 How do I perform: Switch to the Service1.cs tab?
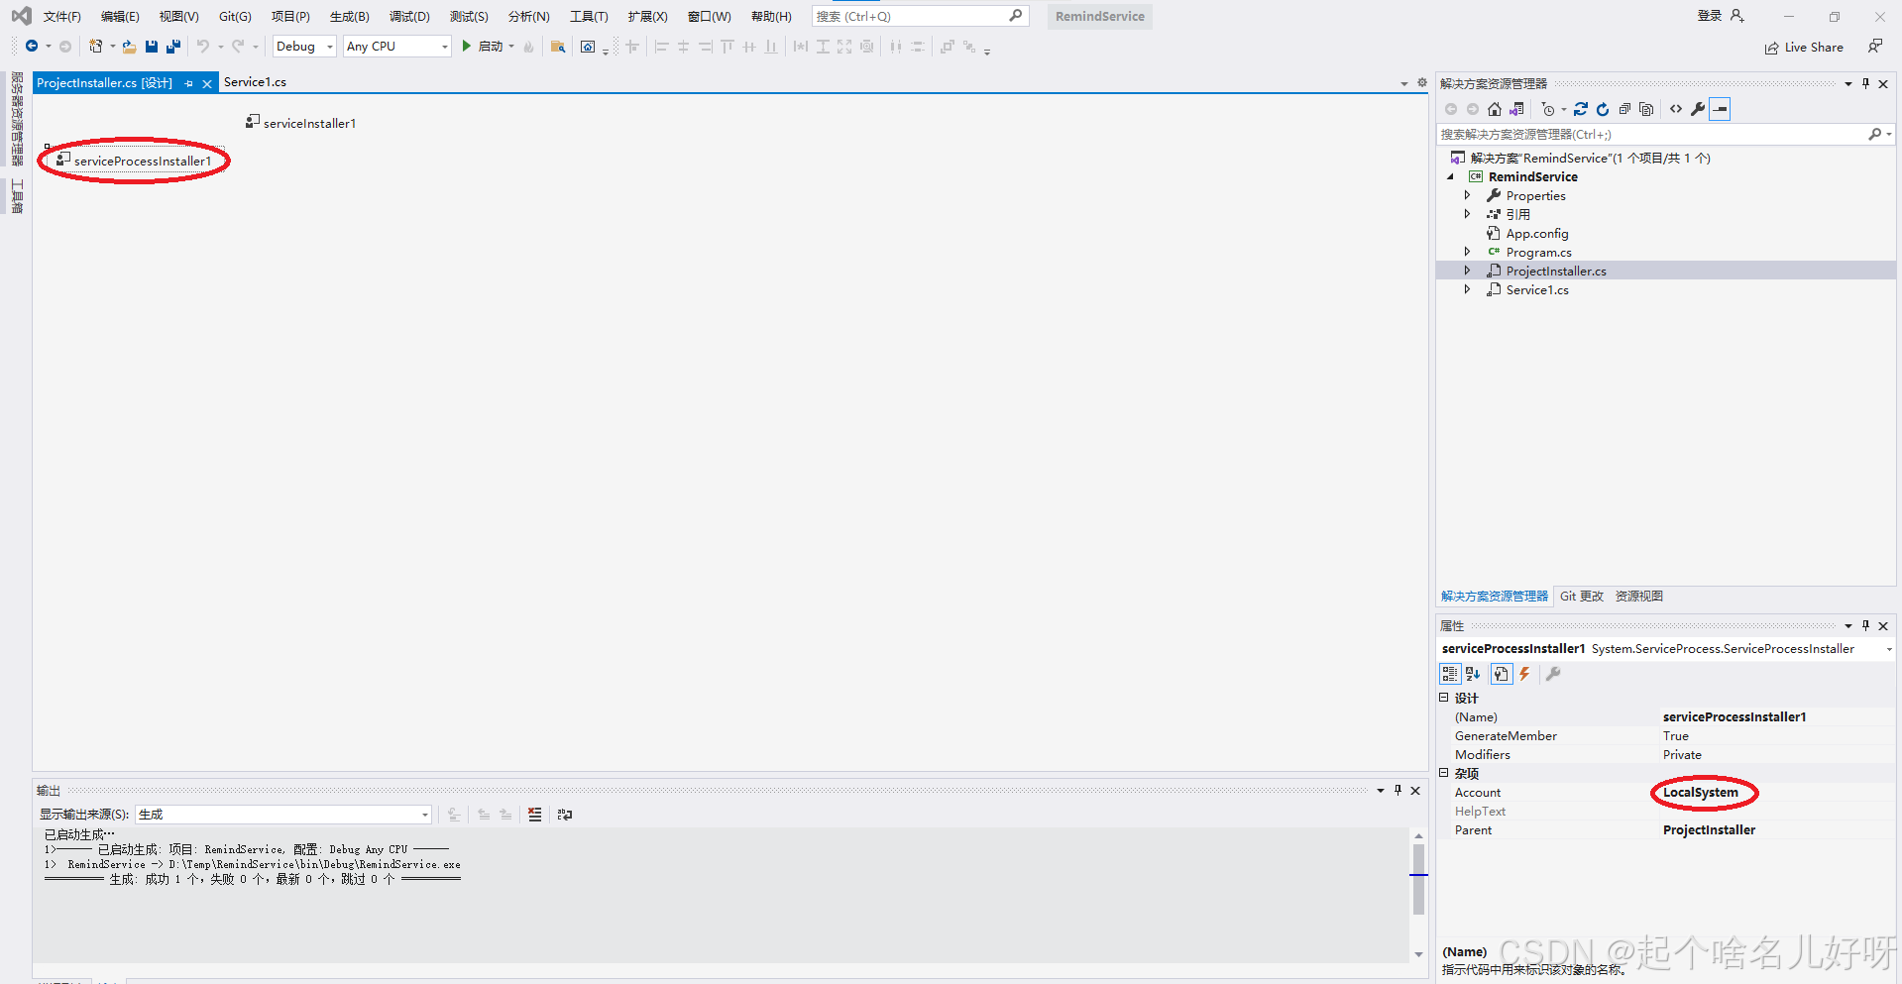pos(255,82)
